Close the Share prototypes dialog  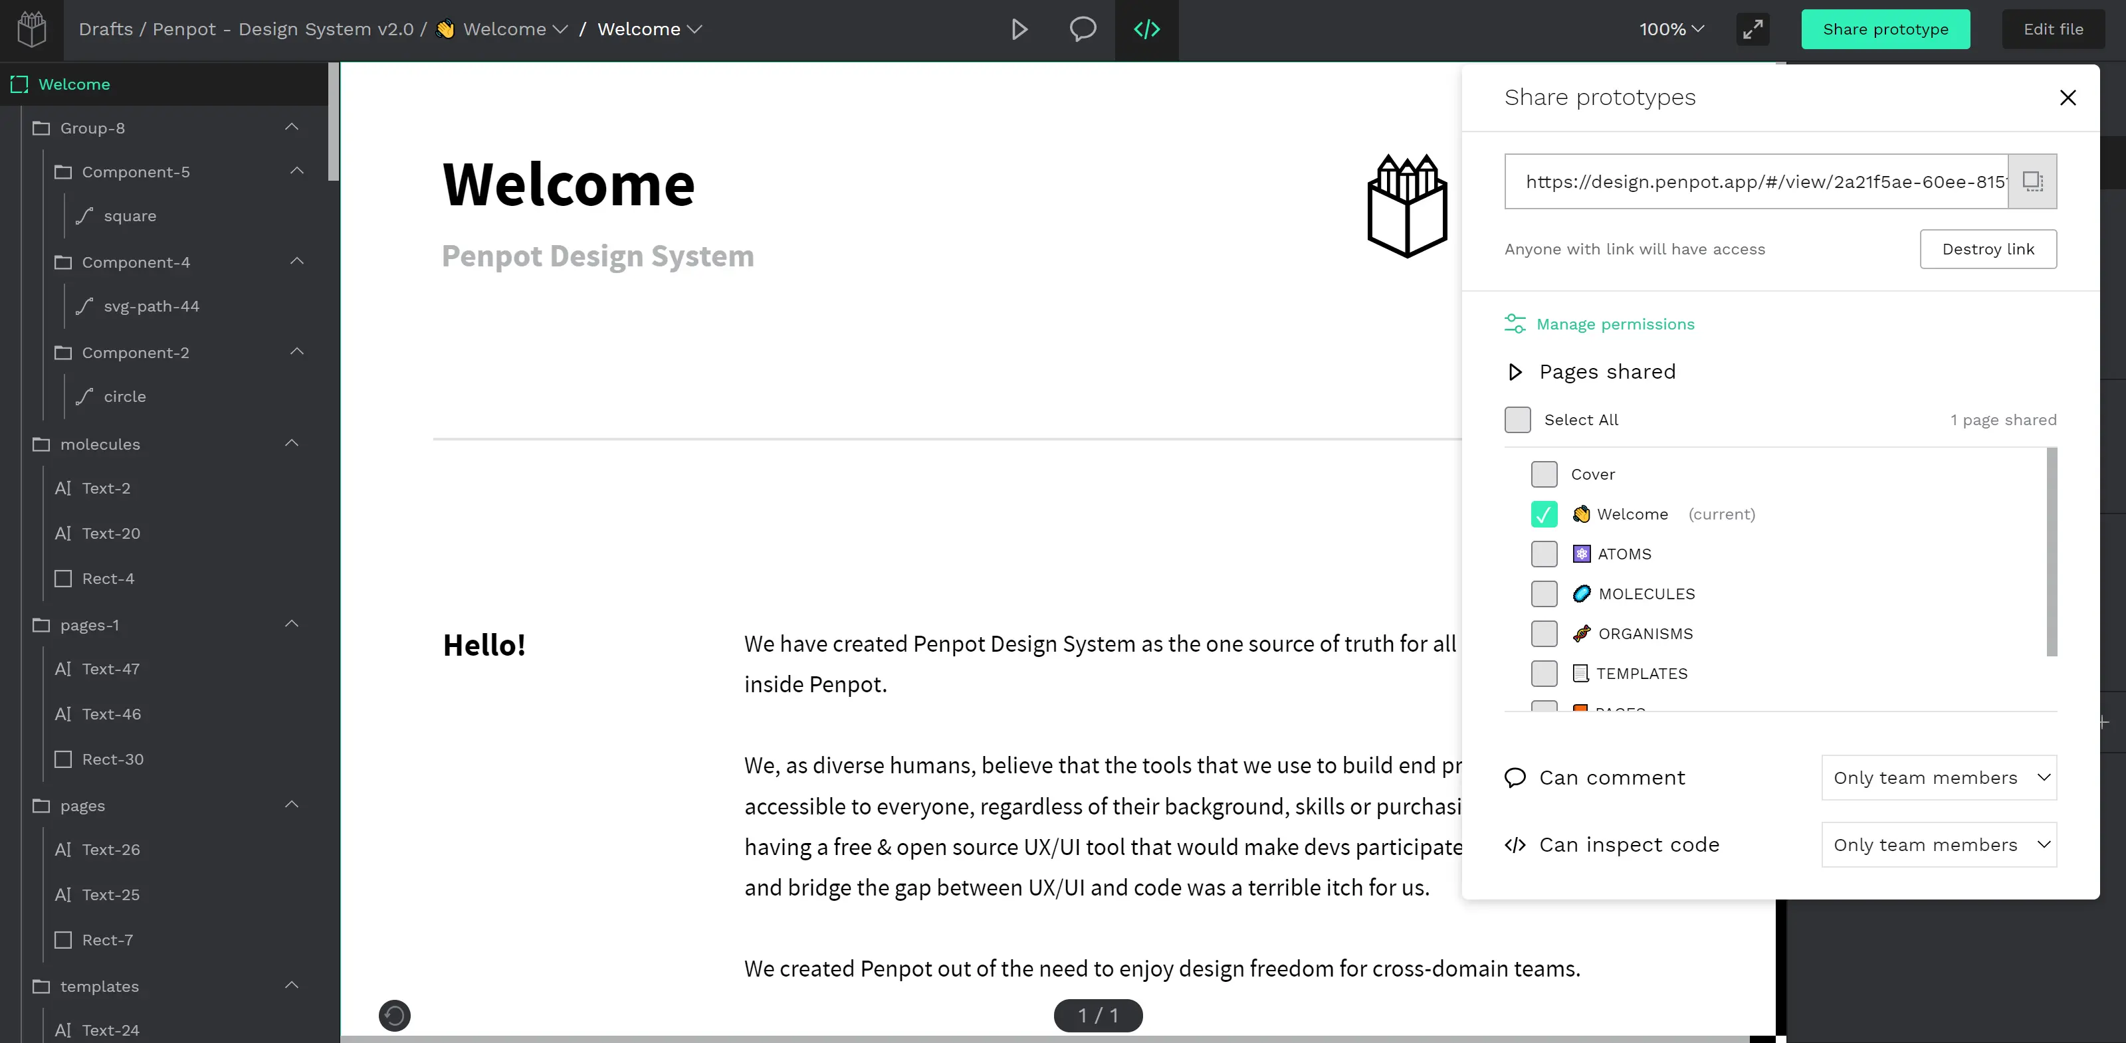pyautogui.click(x=2068, y=98)
